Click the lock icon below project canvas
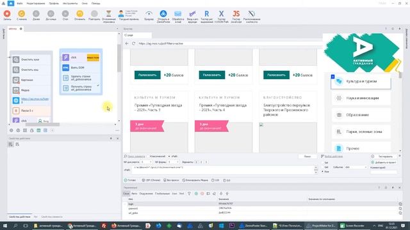 31,130
